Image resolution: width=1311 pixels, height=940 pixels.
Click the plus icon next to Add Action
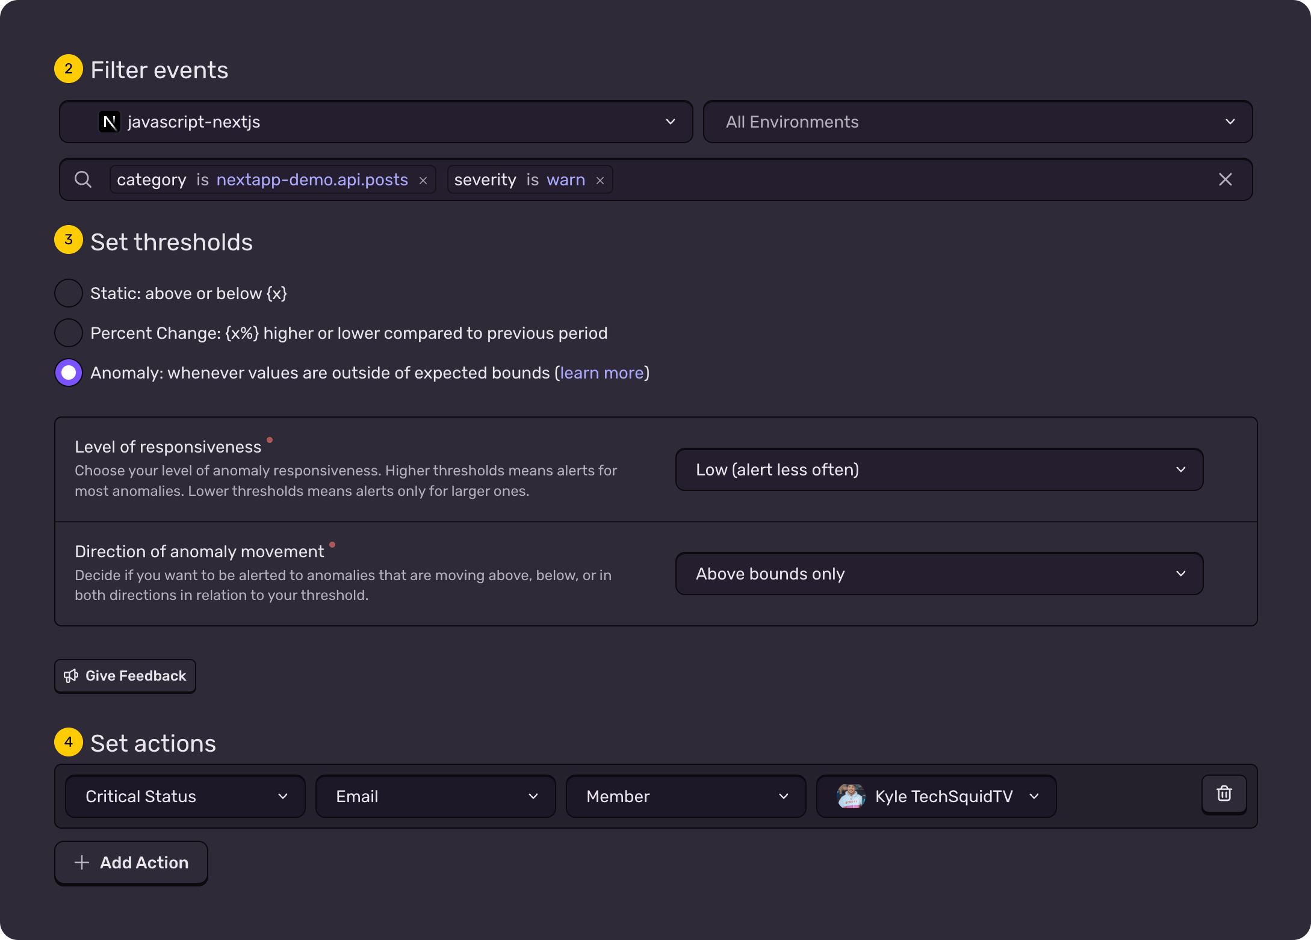tap(81, 862)
